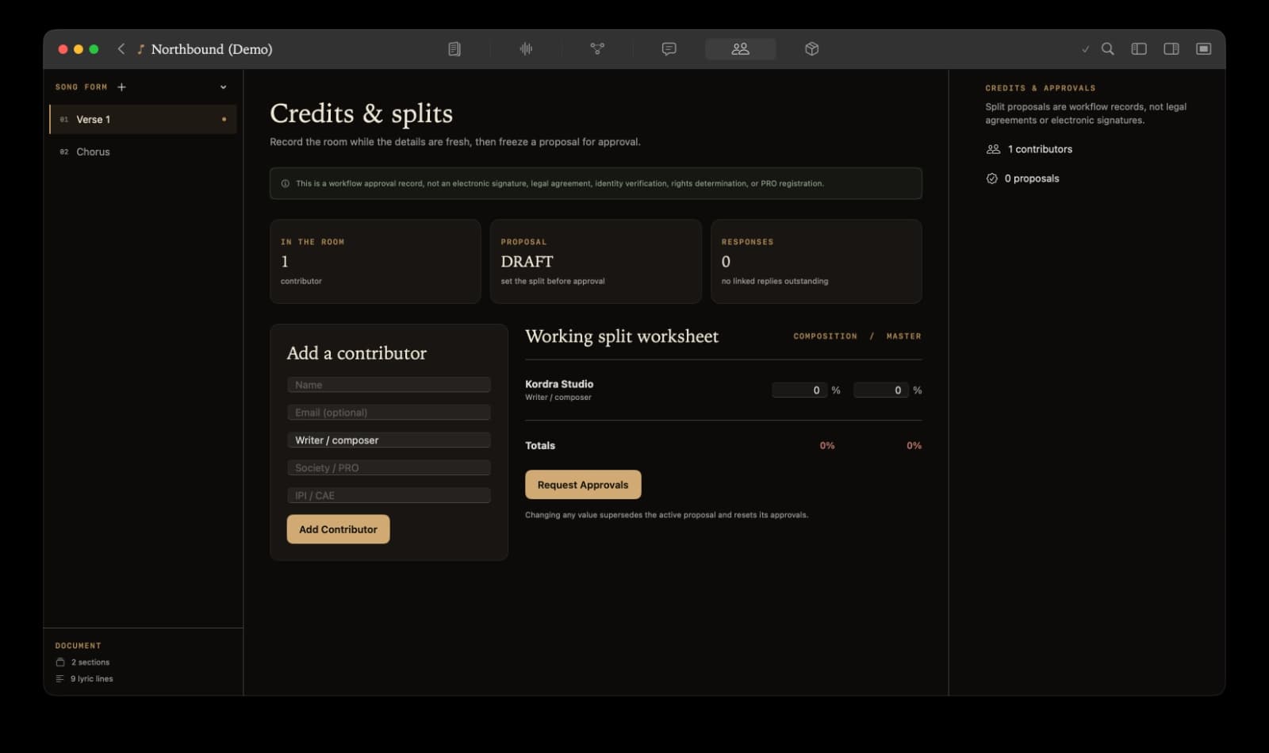This screenshot has width=1269, height=753.
Task: Click the proposals badge check icon
Action: (x=991, y=179)
